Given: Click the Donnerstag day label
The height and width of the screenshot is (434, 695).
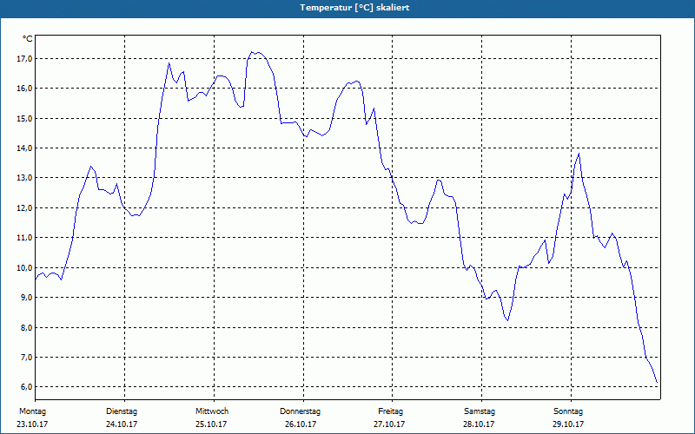Looking at the screenshot, I should [300, 411].
